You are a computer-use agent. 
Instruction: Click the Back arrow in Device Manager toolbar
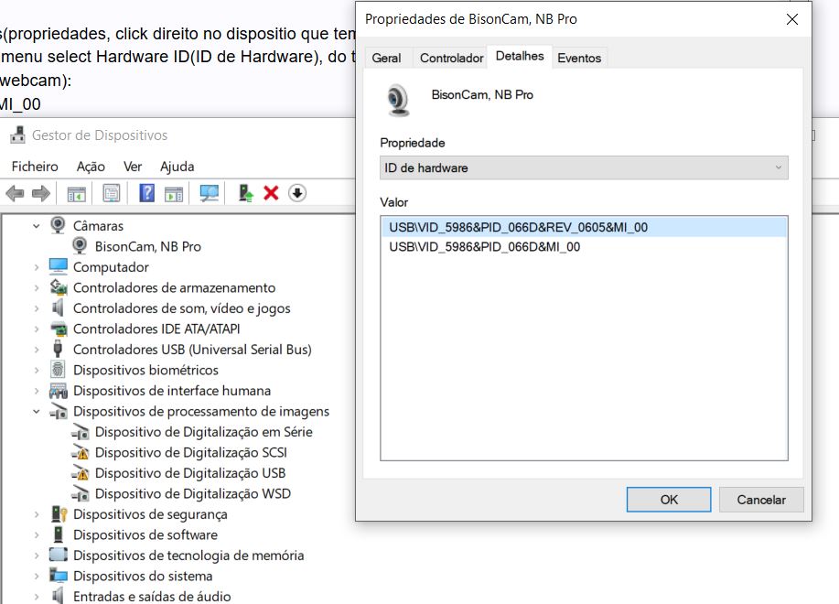(15, 193)
